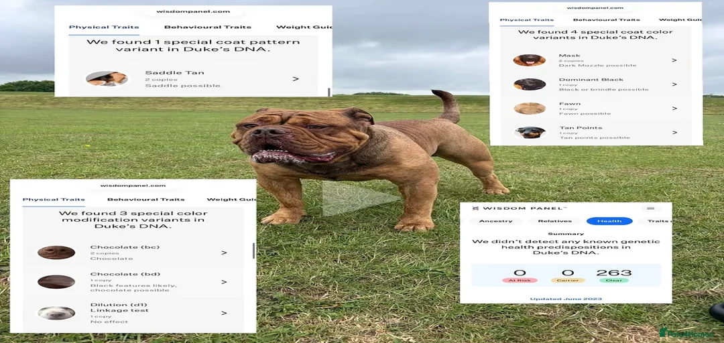Select the Health tab pill
Viewport: 724px width, 343px height.
(609, 221)
